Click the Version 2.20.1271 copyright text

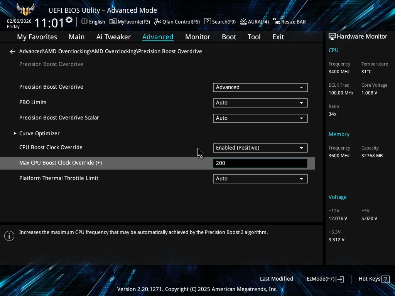(197, 289)
